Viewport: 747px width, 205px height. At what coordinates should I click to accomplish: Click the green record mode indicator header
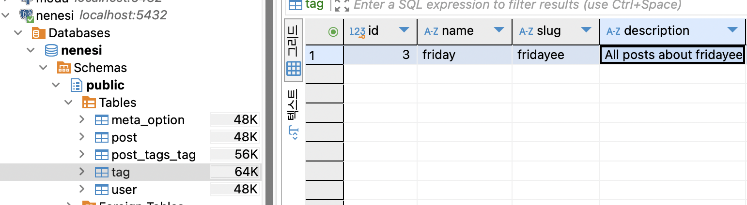pos(333,32)
